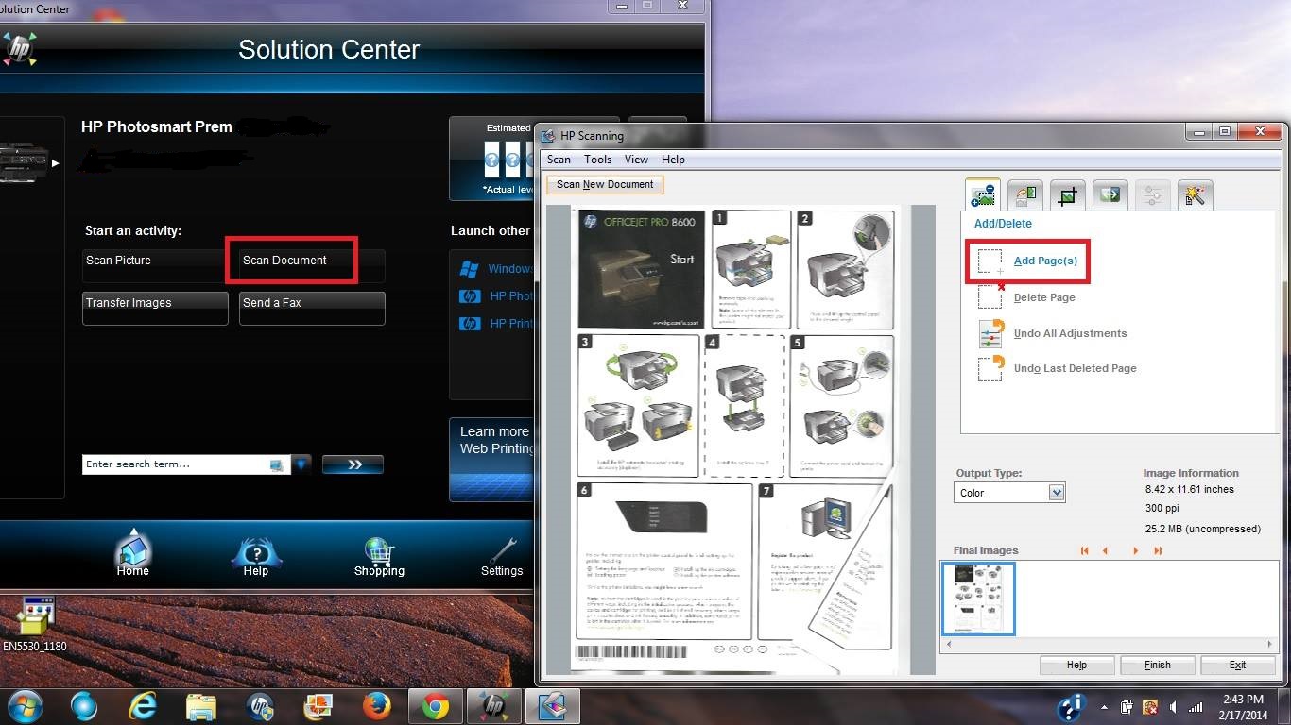Click the Windows Start button

pos(26,706)
